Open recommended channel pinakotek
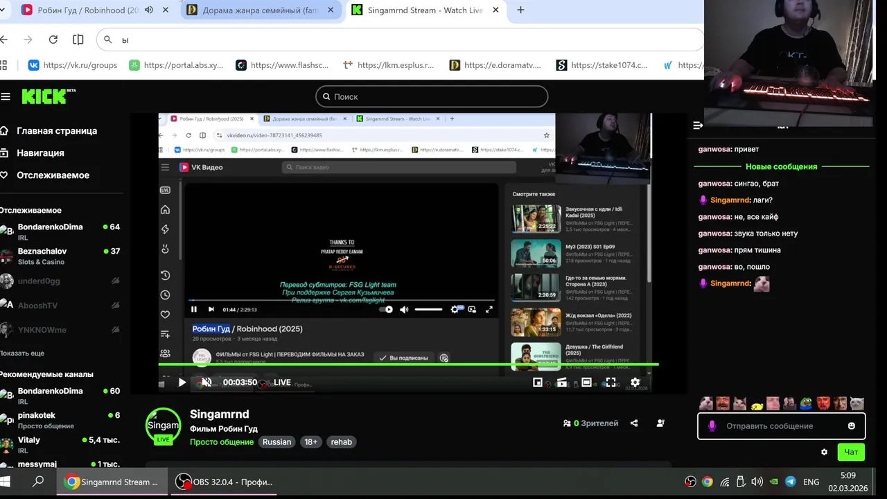The image size is (887, 499). pos(61,420)
